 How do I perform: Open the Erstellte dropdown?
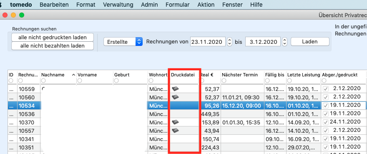pyautogui.click(x=123, y=42)
